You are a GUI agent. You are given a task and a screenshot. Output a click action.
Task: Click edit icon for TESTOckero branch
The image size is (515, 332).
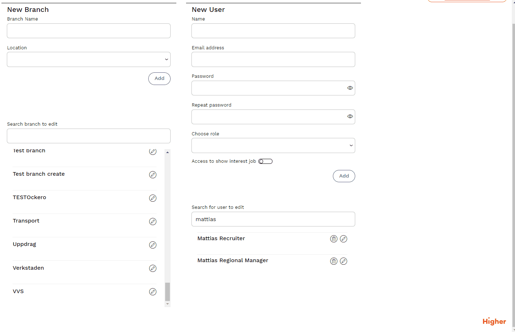[153, 198]
